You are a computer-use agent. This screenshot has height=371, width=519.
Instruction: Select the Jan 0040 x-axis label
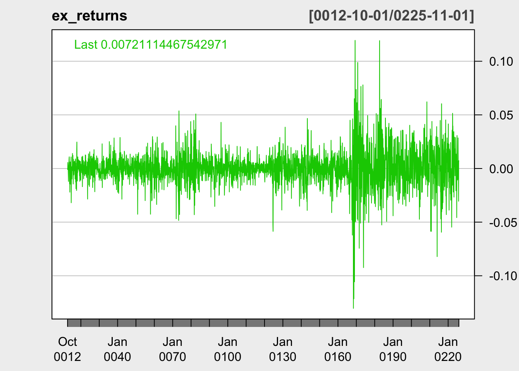[117, 349]
